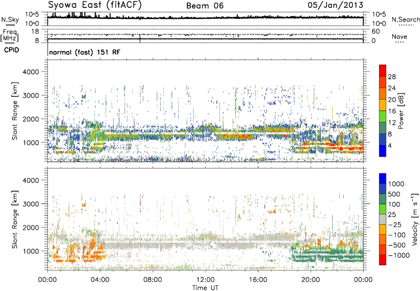Click the "Velocity [m s⁻¹]" colorbar title
420x291 pixels.
[x=415, y=219]
